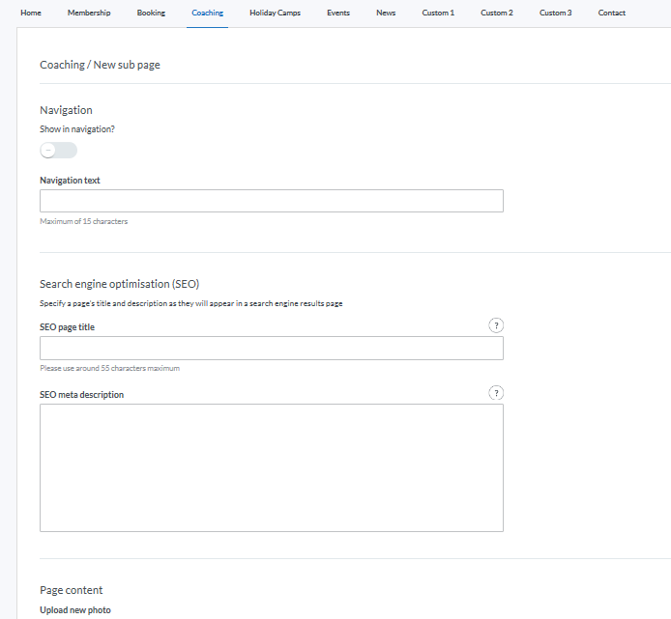Image resolution: width=671 pixels, height=619 pixels.
Task: Open the Holiday Camps tab
Action: [x=275, y=14]
